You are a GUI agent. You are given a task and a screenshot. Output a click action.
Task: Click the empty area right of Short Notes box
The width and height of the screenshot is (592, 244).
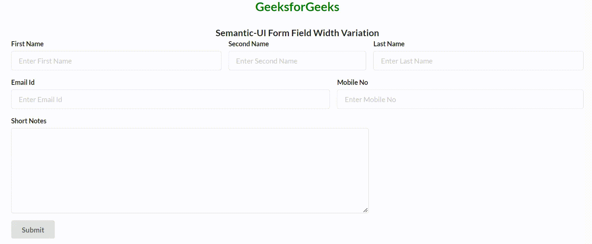pos(474,169)
